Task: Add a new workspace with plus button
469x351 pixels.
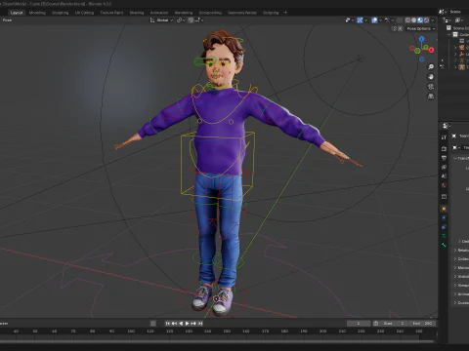Action: click(285, 13)
